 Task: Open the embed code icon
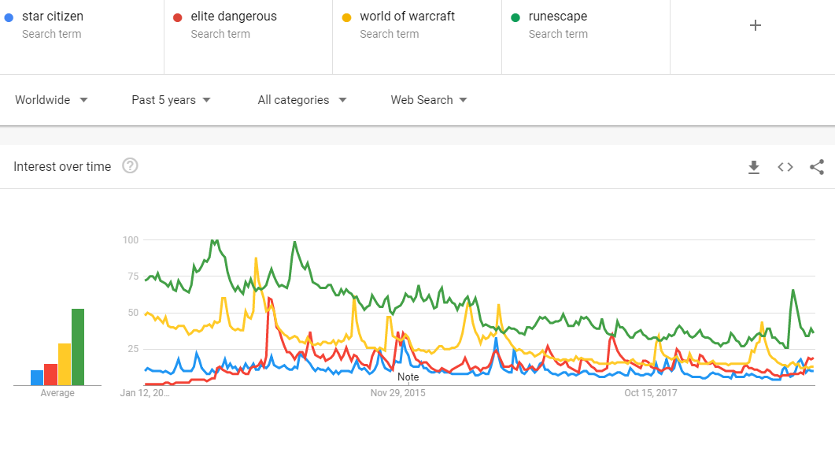click(x=785, y=168)
